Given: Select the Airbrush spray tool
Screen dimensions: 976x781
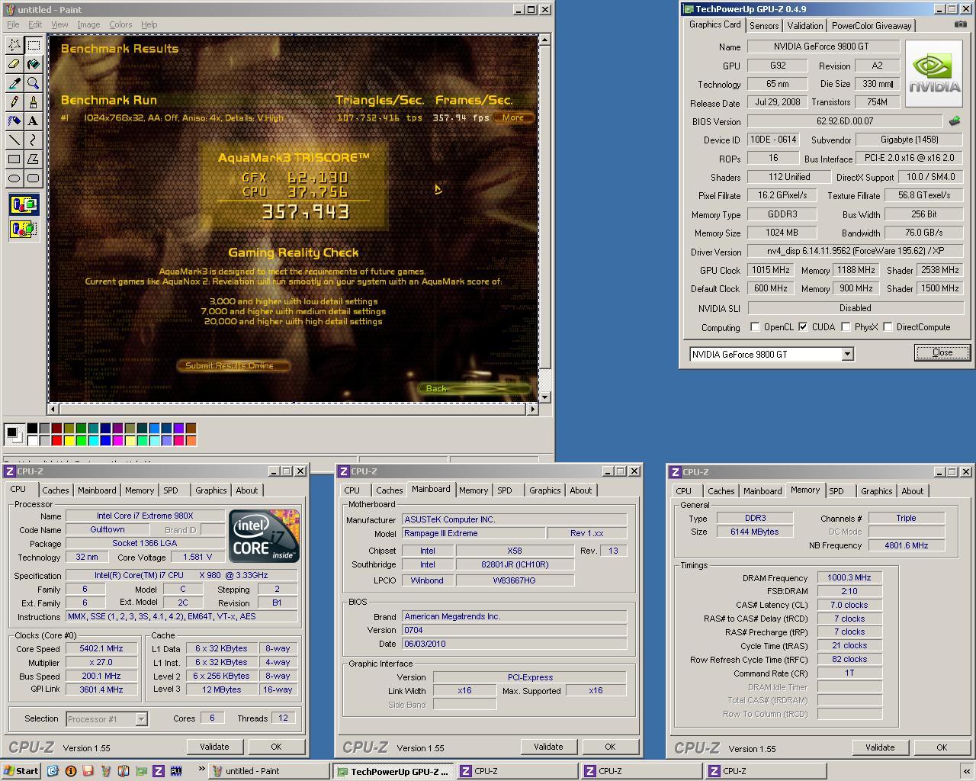Looking at the screenshot, I should [x=14, y=121].
